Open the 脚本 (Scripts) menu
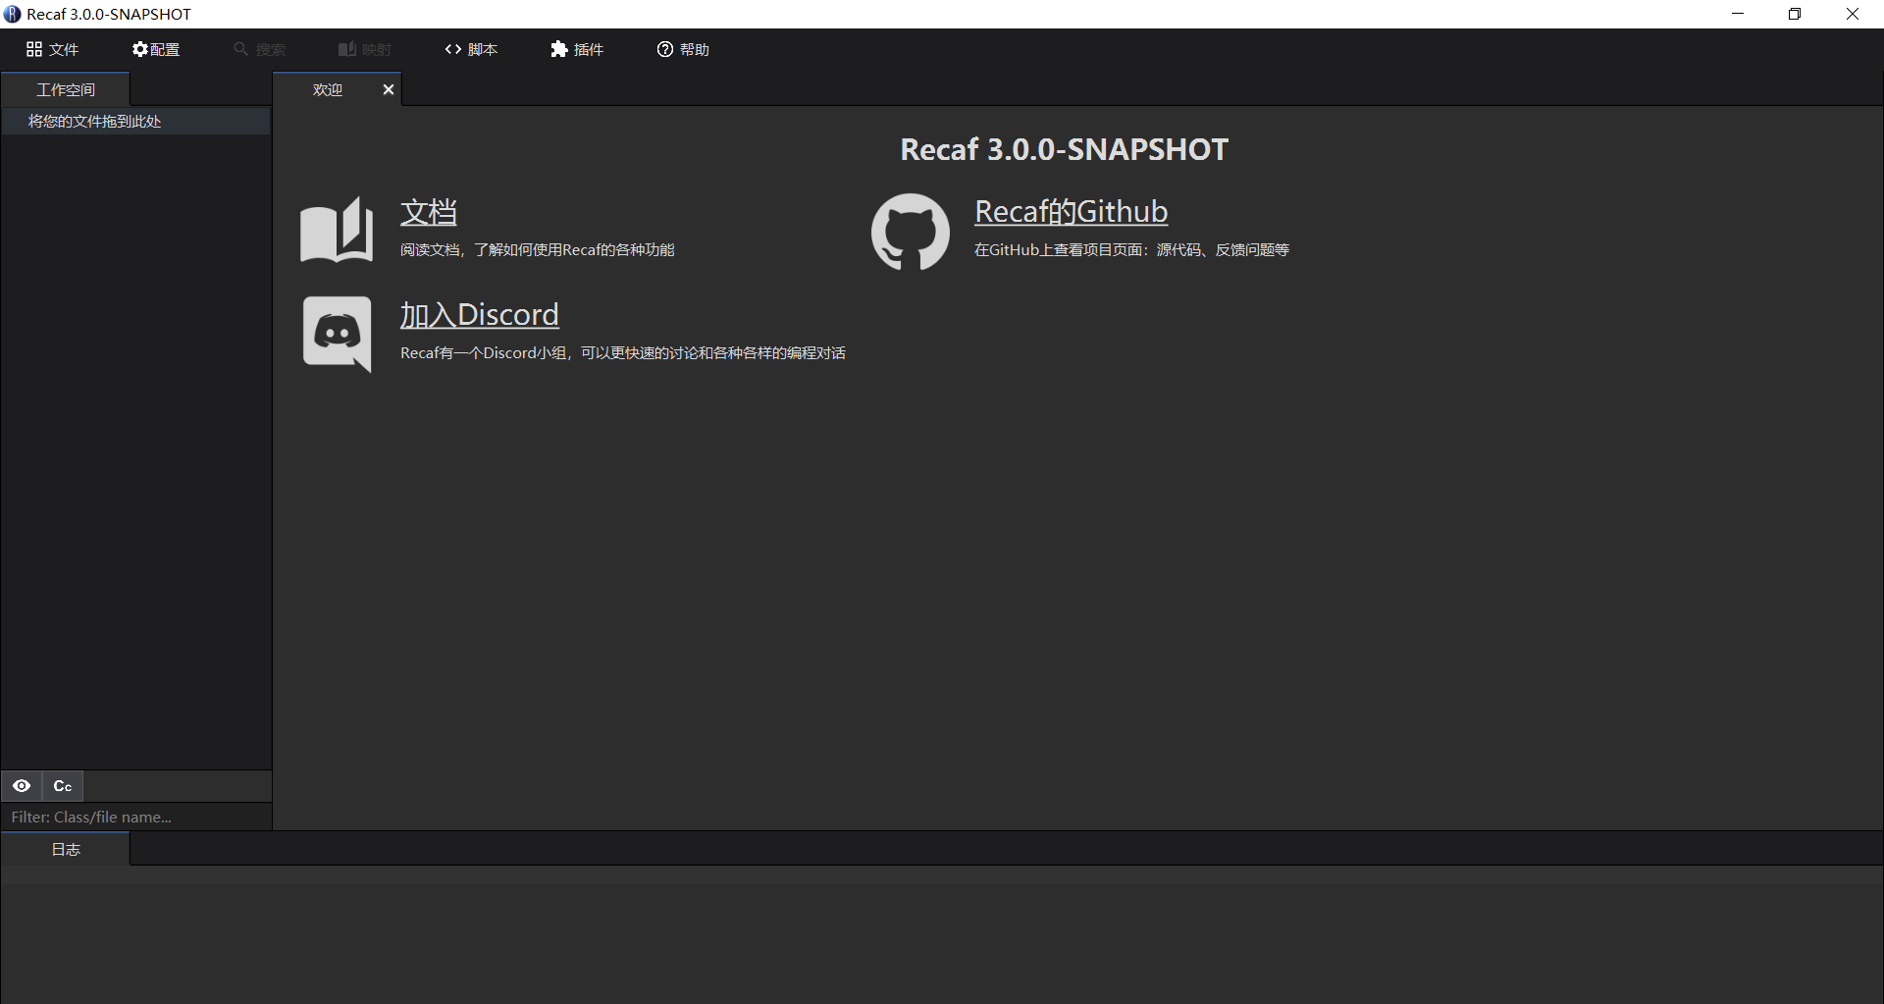Screen dimensions: 1884x1004 pos(471,49)
